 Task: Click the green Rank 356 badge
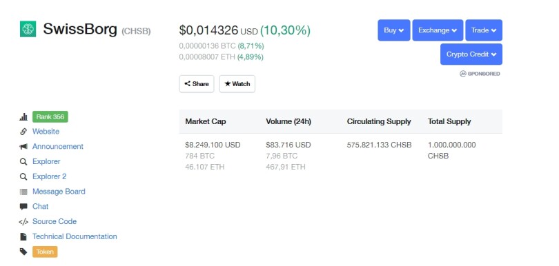[x=50, y=116]
